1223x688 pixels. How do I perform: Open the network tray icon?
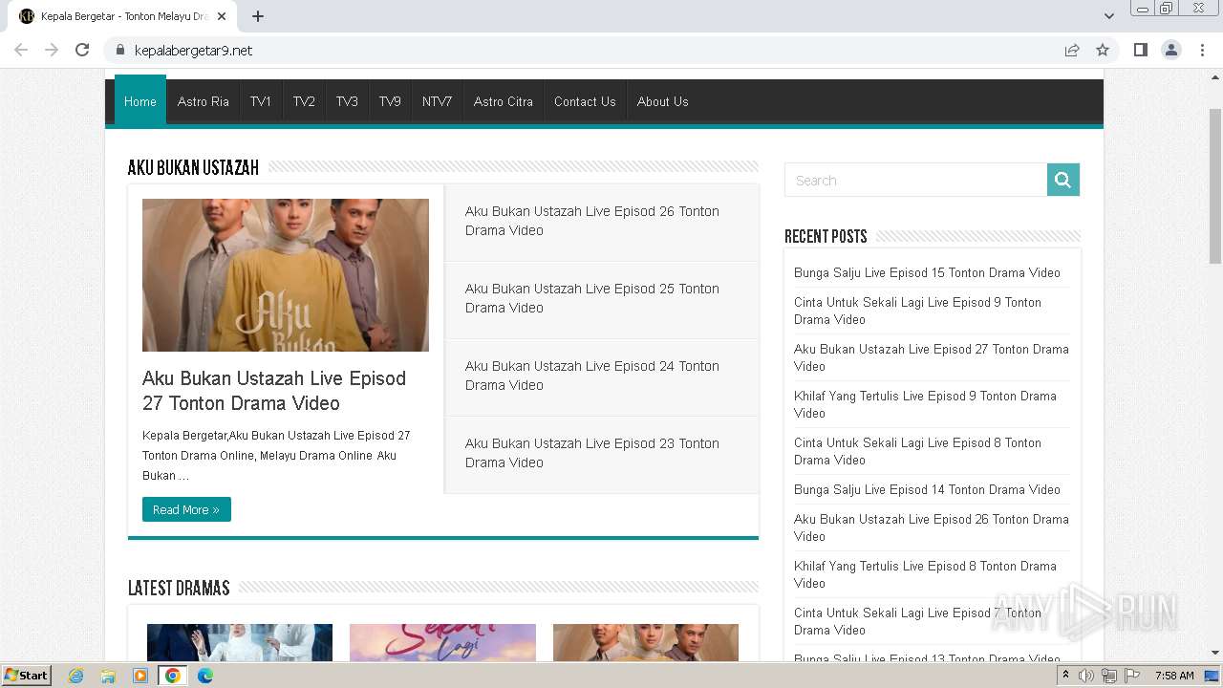[x=1109, y=676]
